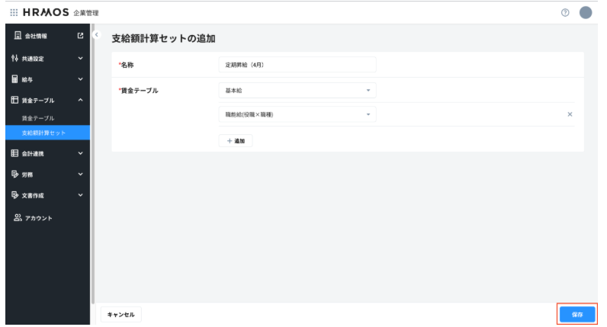607x327 pixels.
Task: Click the 名称 text input field
Action: (x=297, y=65)
